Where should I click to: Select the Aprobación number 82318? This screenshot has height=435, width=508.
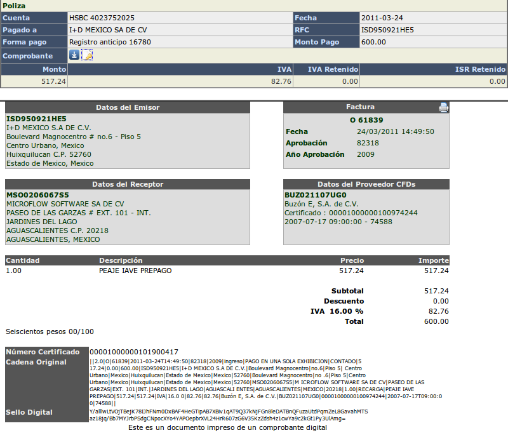[x=368, y=143]
